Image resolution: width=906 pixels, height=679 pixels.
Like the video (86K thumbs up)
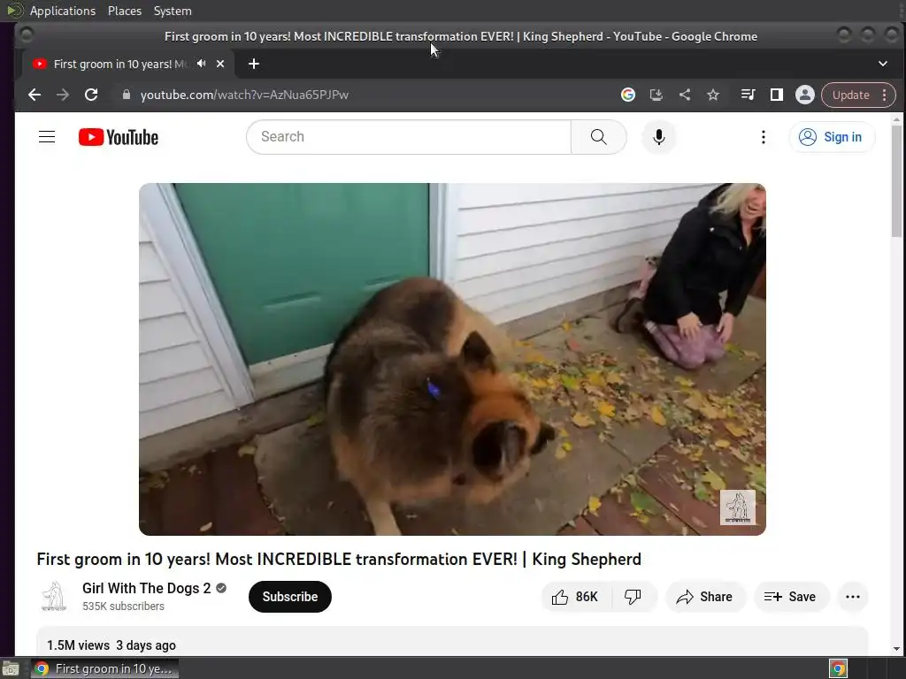[575, 597]
